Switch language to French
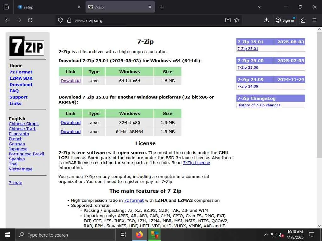Viewport: 322px width, 241px height. 16,139
